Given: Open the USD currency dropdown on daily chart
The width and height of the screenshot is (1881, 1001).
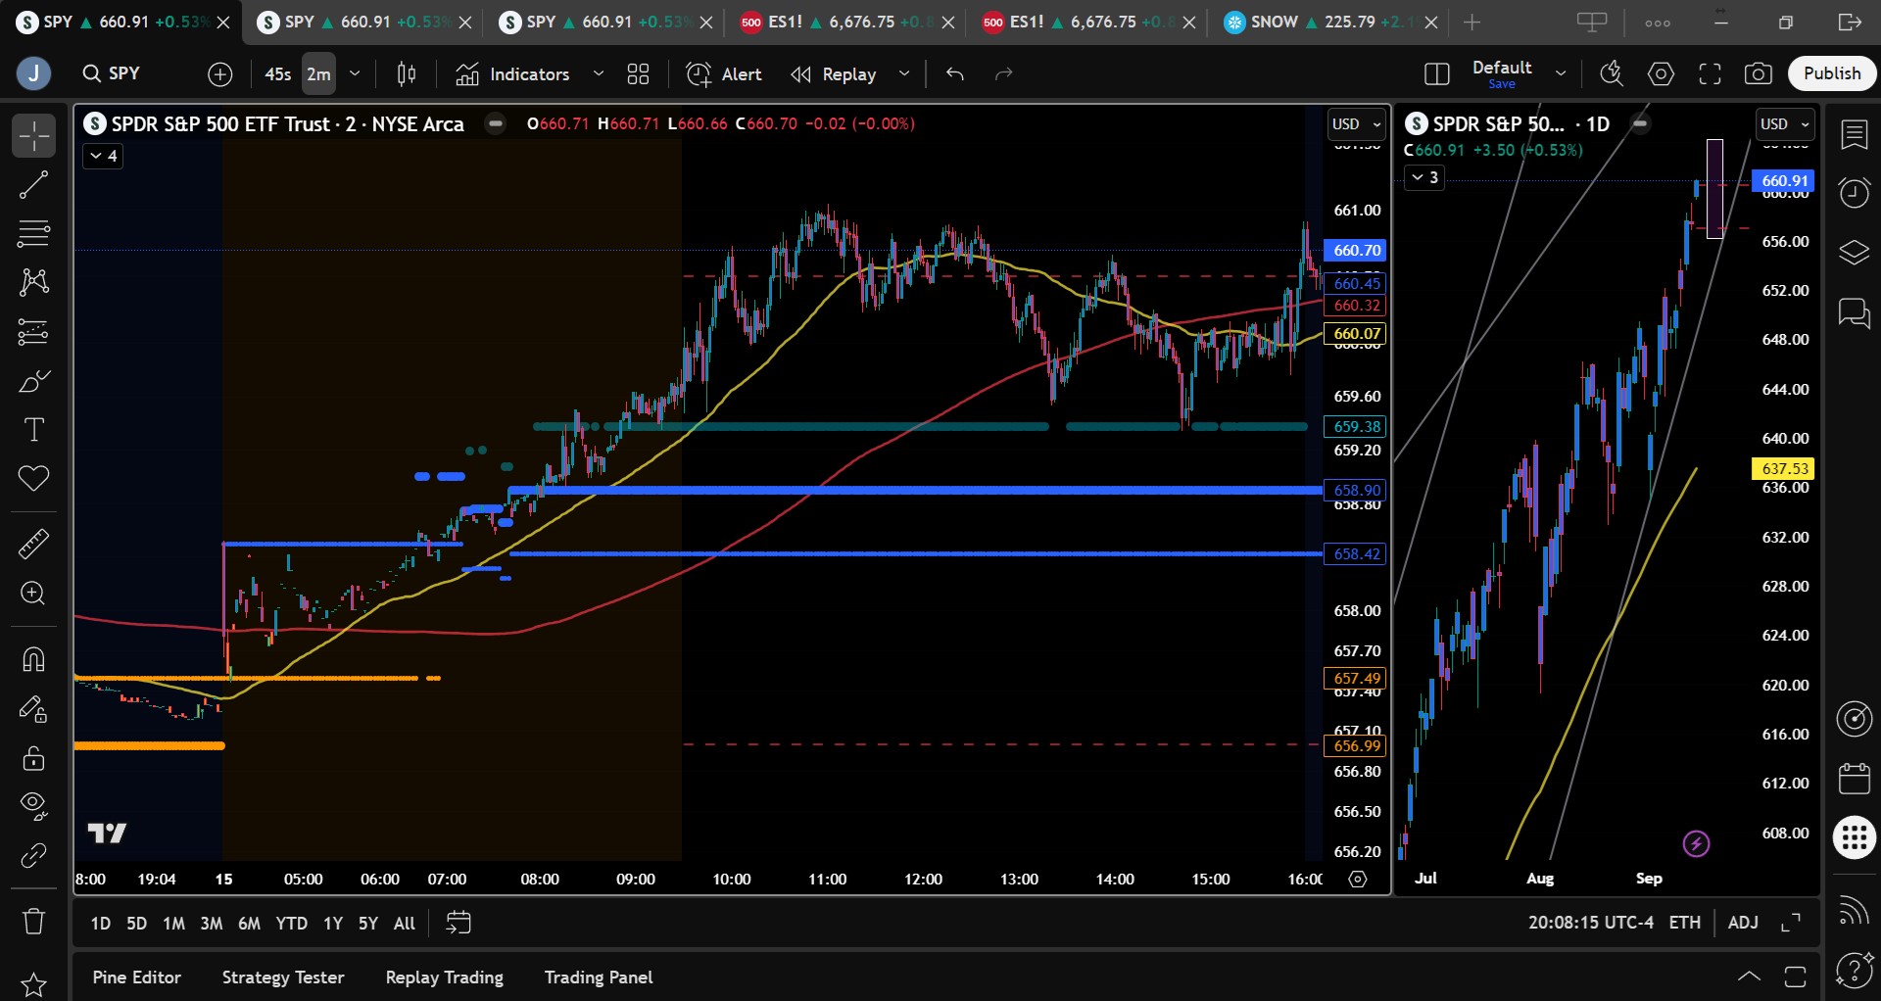Looking at the screenshot, I should tap(1785, 124).
